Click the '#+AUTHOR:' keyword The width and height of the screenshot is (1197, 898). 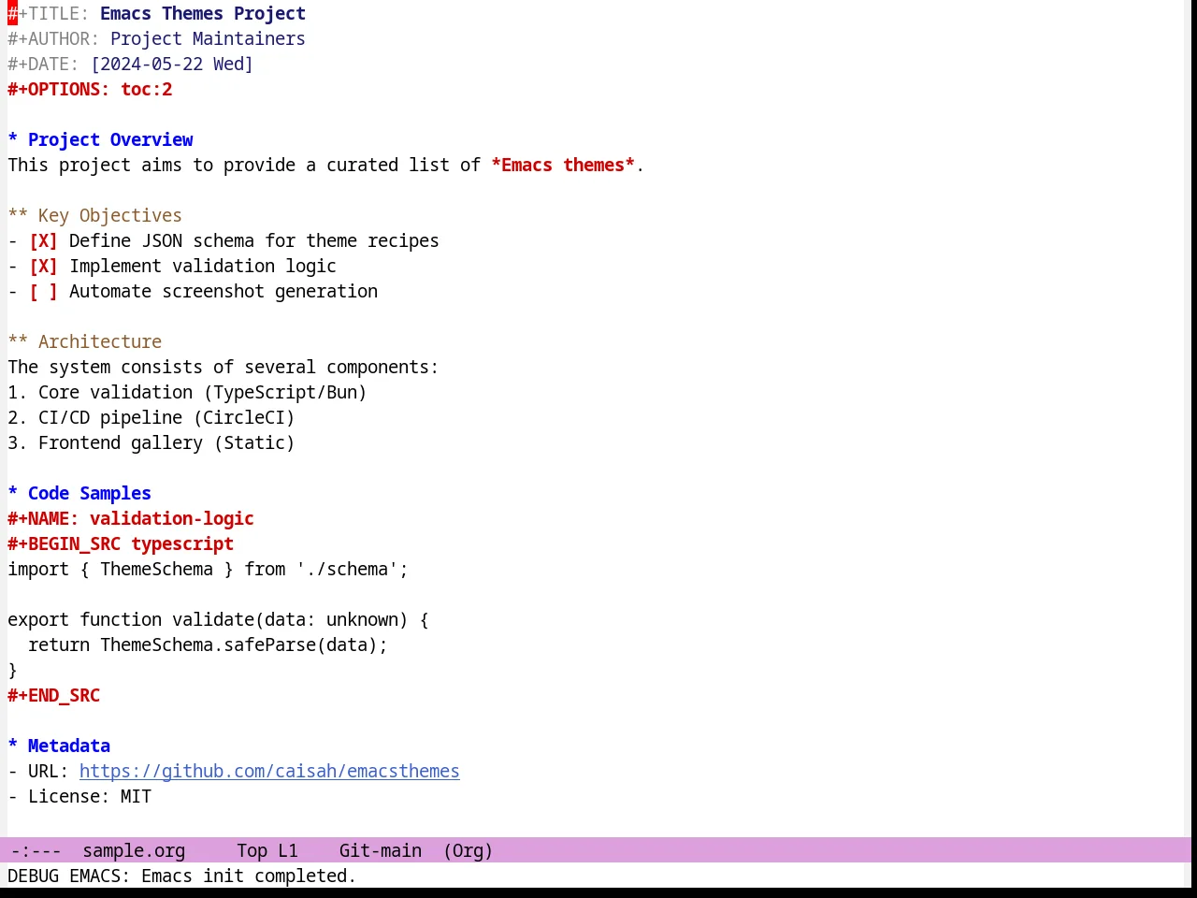(x=53, y=39)
